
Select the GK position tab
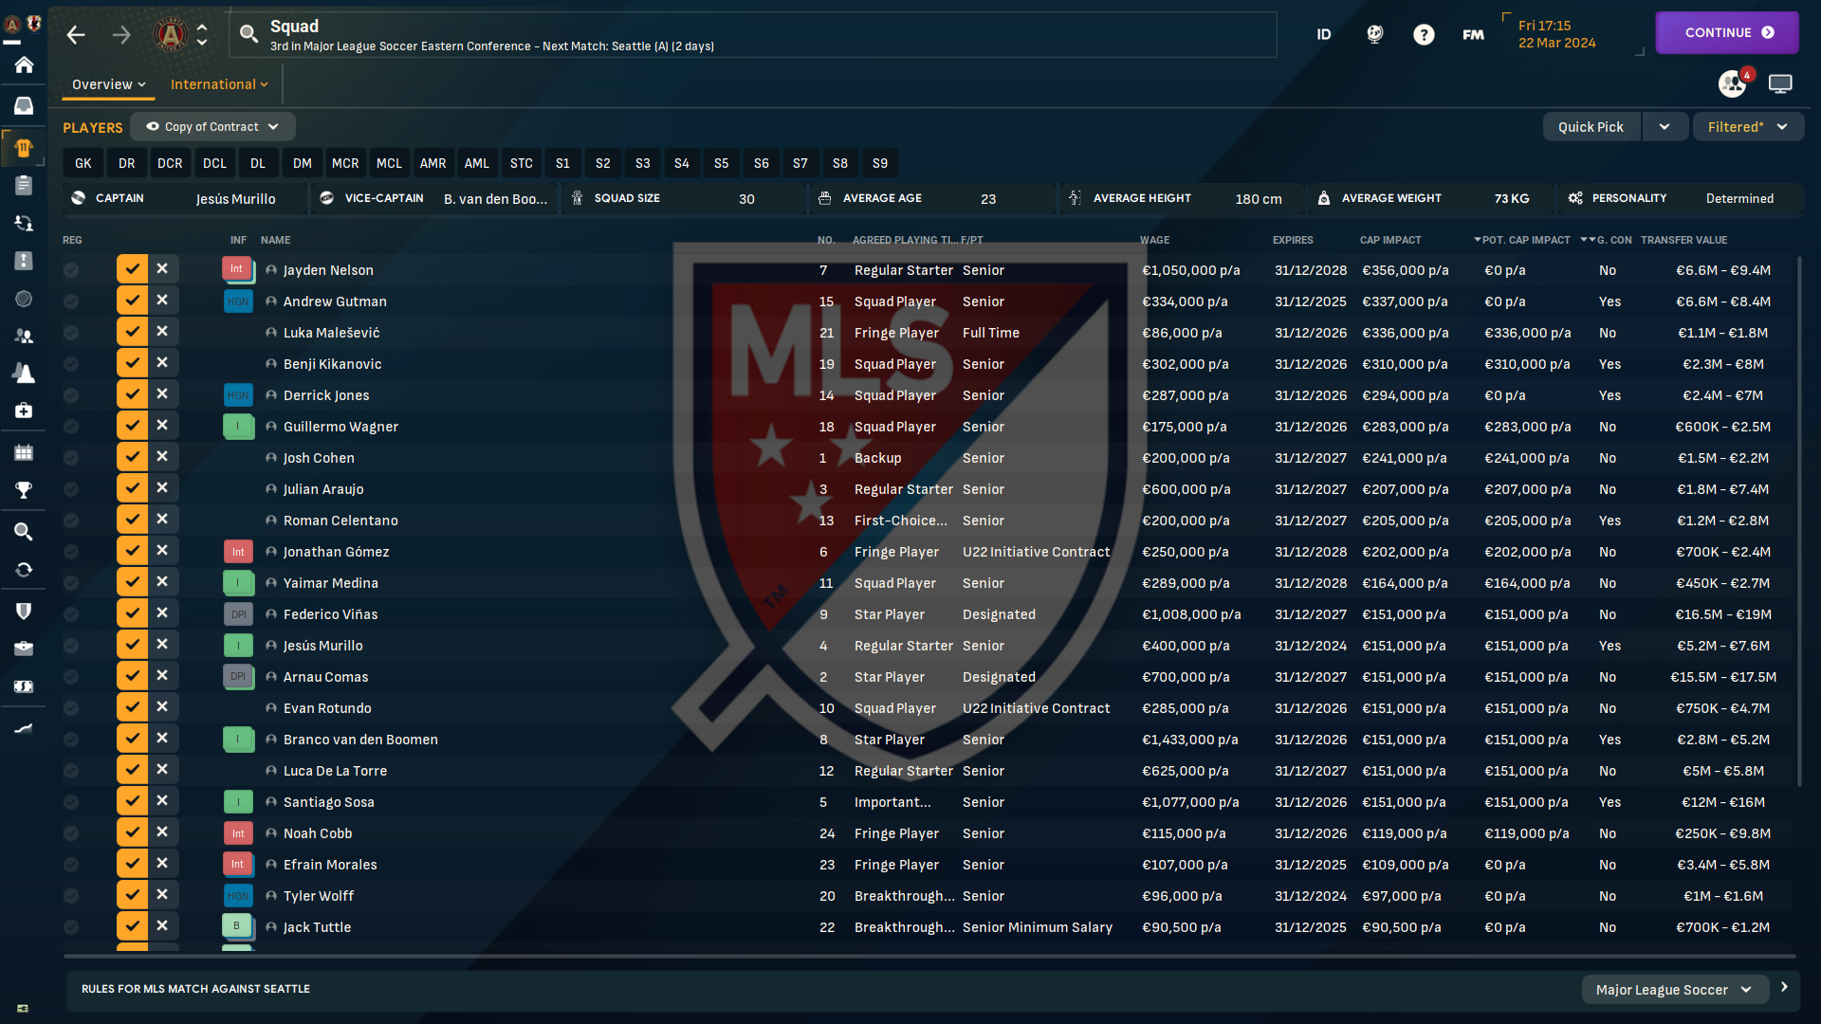pyautogui.click(x=83, y=163)
